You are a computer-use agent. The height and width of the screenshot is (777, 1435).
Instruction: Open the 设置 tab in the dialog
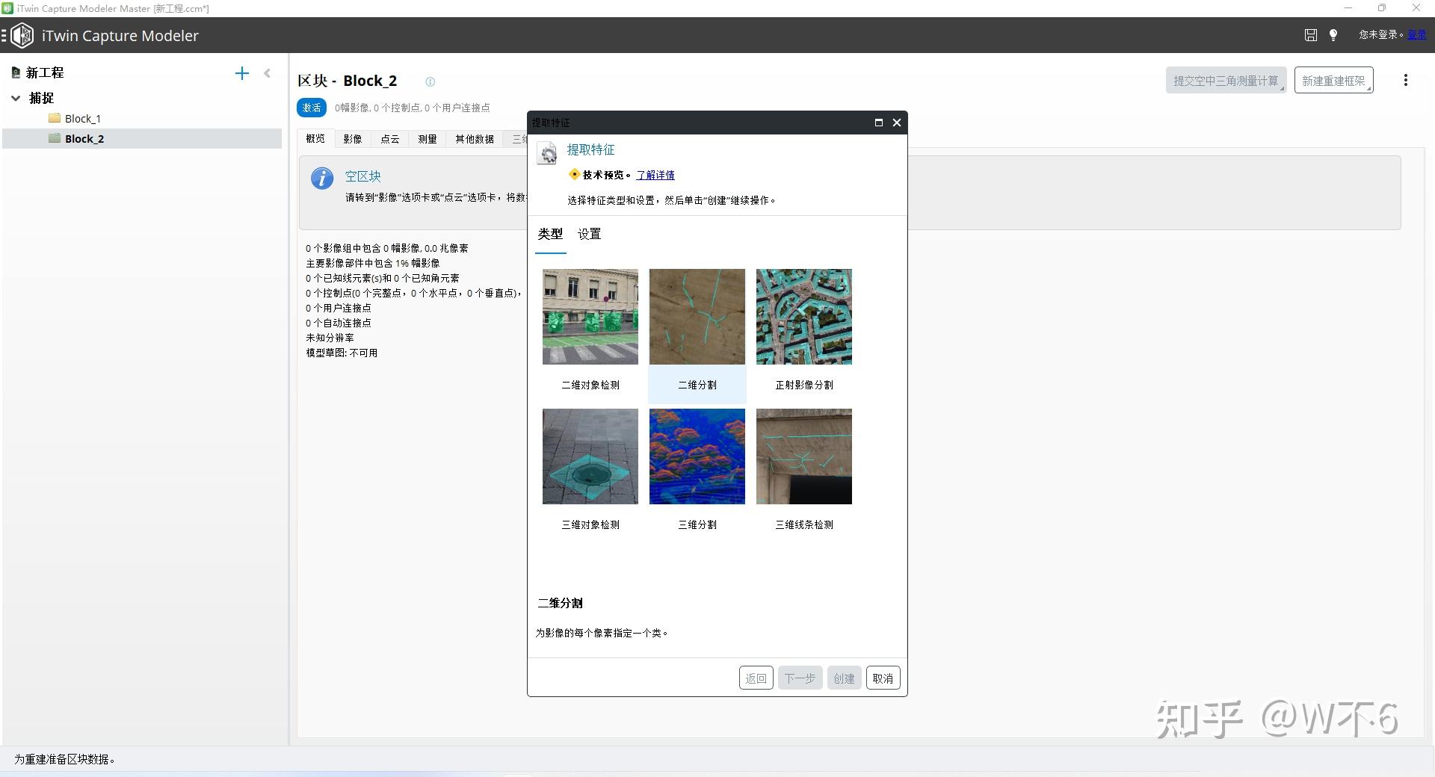tap(588, 234)
